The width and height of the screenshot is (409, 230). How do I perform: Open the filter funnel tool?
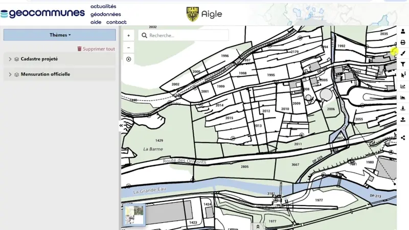403,64
